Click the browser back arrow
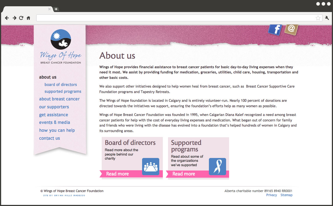The width and height of the screenshot is (333, 206). [7, 18]
